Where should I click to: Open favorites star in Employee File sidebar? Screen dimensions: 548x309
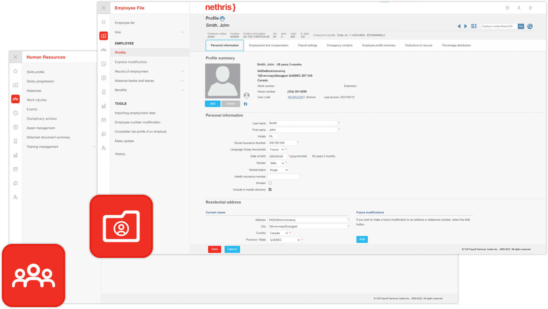click(x=104, y=22)
